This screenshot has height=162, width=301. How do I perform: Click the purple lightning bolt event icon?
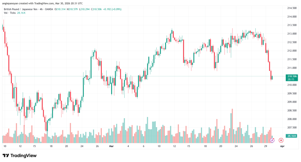coord(272,140)
